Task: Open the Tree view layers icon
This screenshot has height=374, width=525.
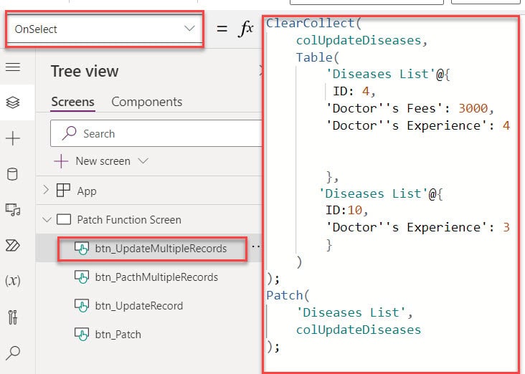Action: click(13, 102)
